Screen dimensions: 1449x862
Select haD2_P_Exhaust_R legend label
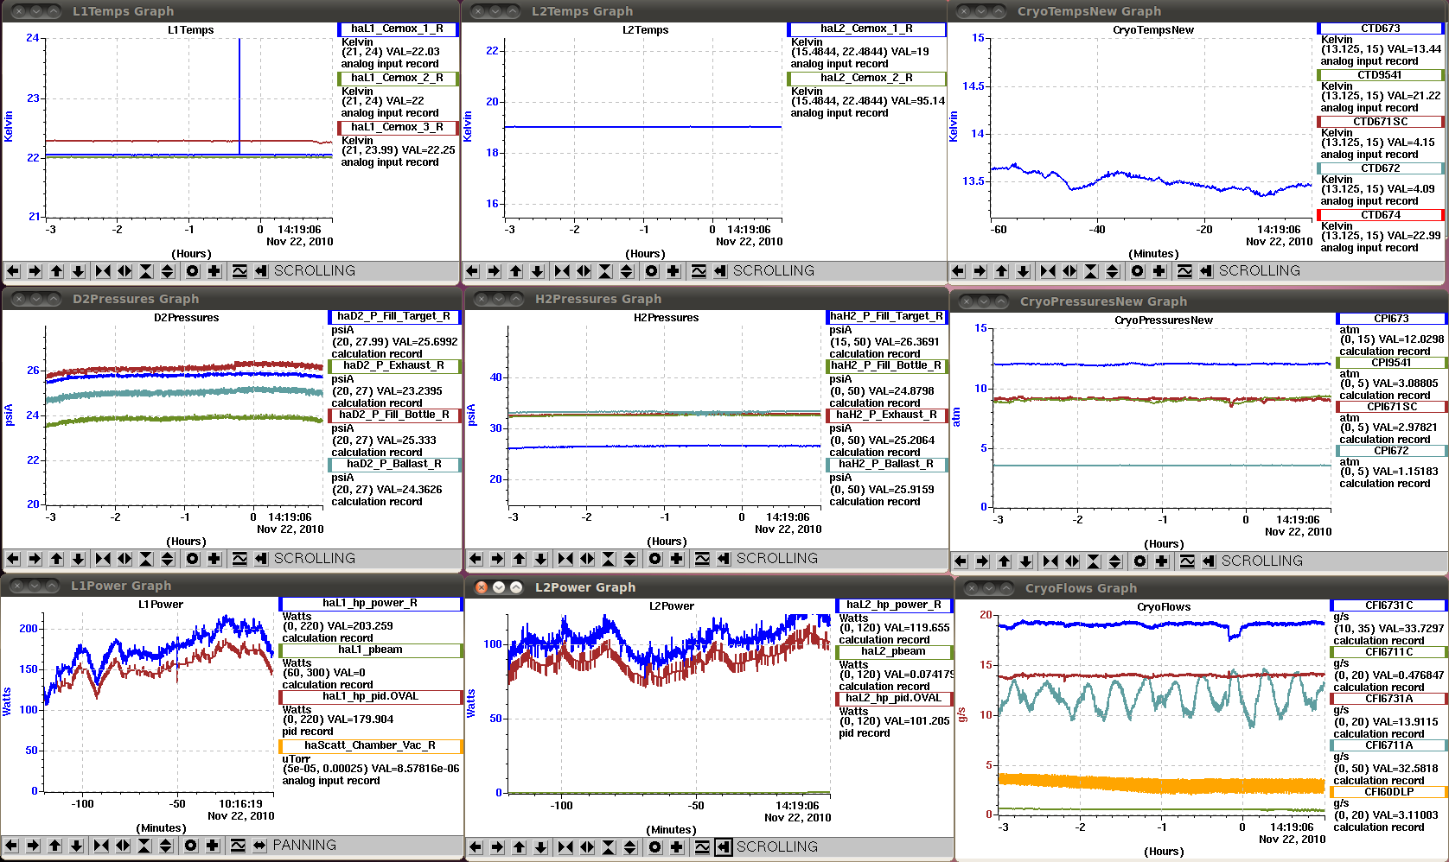point(394,366)
